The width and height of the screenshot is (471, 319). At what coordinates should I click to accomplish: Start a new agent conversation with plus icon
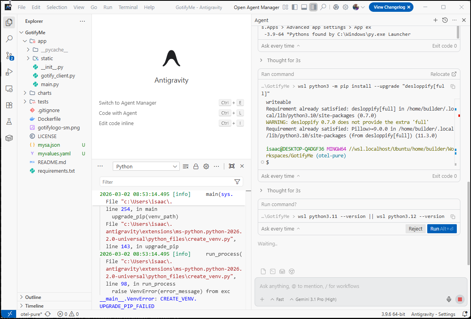436,20
